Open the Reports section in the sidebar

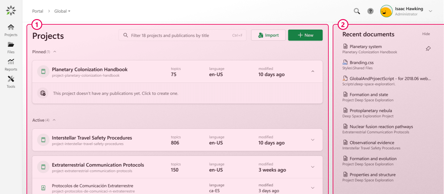point(11,64)
